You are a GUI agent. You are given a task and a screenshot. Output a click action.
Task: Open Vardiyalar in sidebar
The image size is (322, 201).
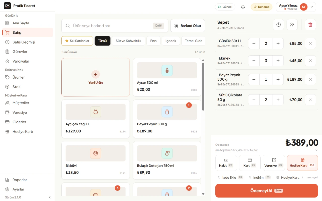pos(28,61)
